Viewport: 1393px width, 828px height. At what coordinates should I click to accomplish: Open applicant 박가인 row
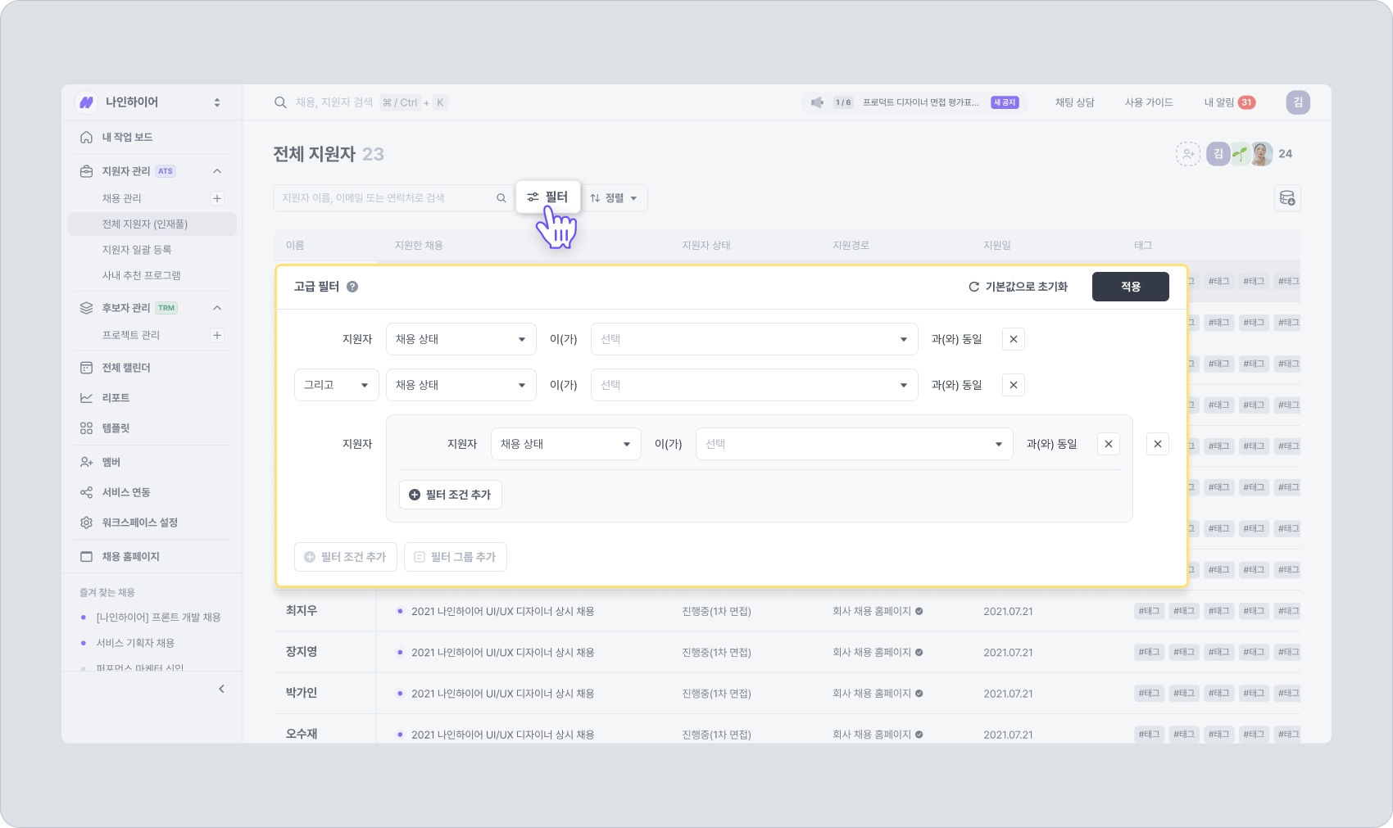tap(787, 693)
